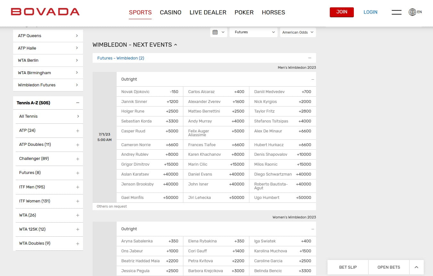Expand WTA Doubles (9) plus icon
The height and width of the screenshot is (276, 433).
coord(78,244)
